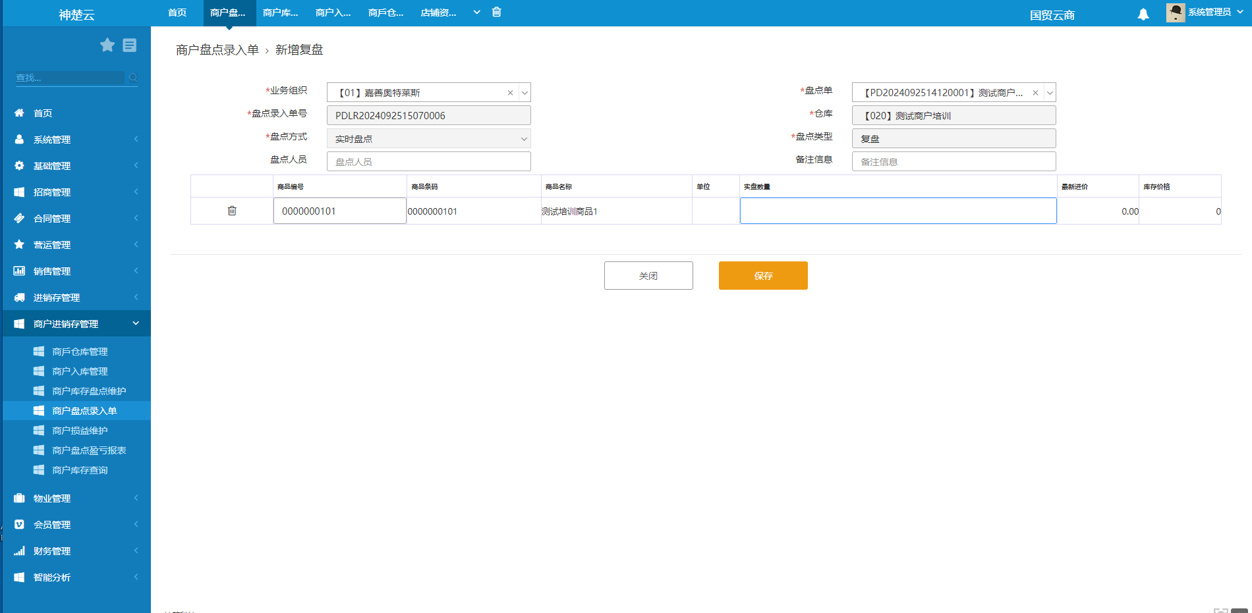Image resolution: width=1252 pixels, height=613 pixels.
Task: Click the 系统管理 user icon
Action: [x=19, y=139]
